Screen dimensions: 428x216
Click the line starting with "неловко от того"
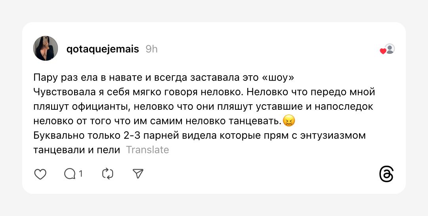[x=157, y=120]
